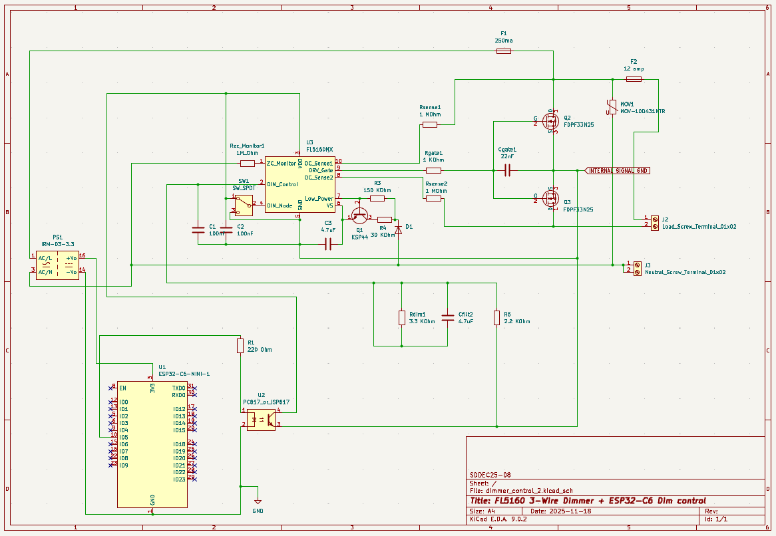Screen dimensions: 776x536
Task: Click the INTERNAL SIGNAL GND net label
Action: tap(618, 171)
